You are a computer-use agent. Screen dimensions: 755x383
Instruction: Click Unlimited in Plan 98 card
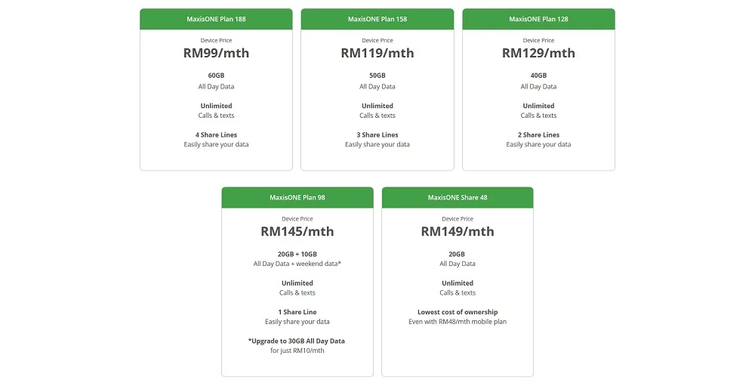coord(297,283)
